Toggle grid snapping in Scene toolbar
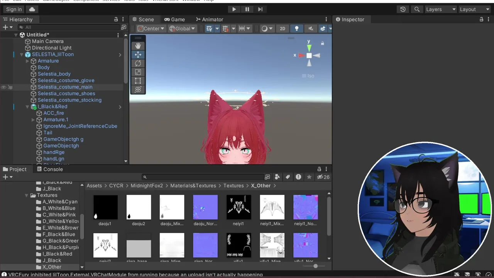Image resolution: width=494 pixels, height=278 pixels. (x=226, y=29)
